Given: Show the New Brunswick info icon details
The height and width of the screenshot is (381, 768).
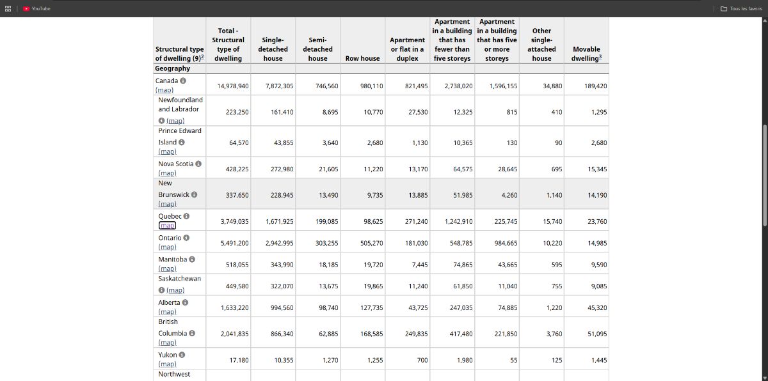Looking at the screenshot, I should click(194, 194).
